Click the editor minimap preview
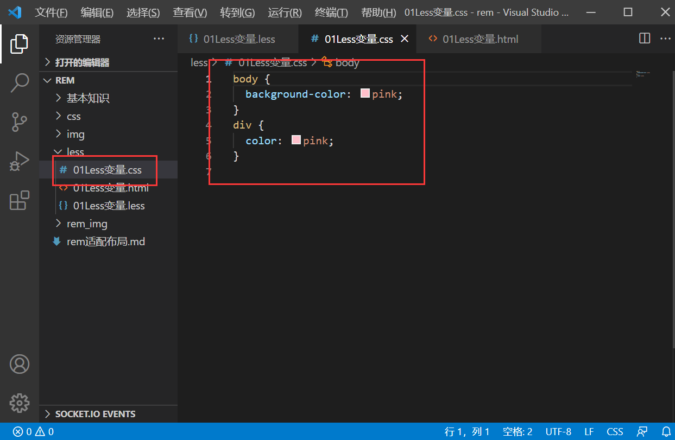 coord(644,74)
